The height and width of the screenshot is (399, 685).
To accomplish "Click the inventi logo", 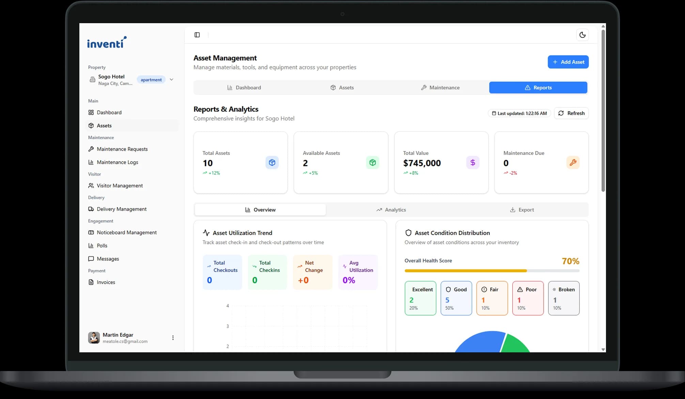I will pyautogui.click(x=107, y=43).
